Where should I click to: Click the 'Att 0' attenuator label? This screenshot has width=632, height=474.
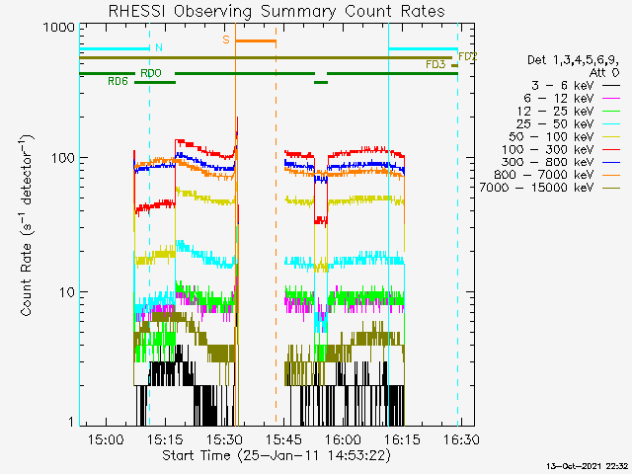click(x=603, y=73)
